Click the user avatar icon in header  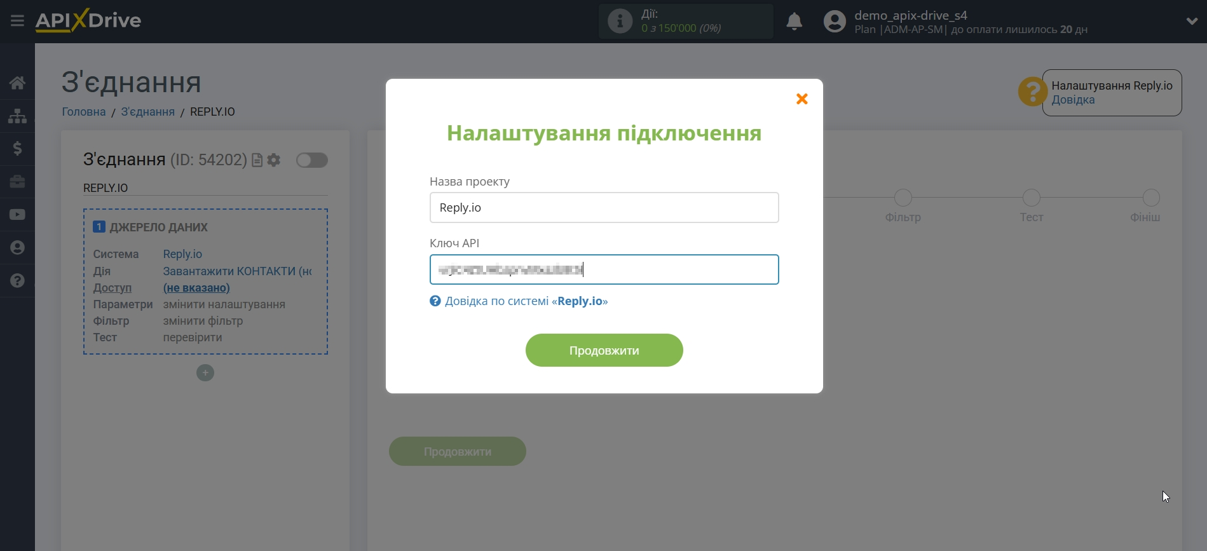pyautogui.click(x=835, y=22)
